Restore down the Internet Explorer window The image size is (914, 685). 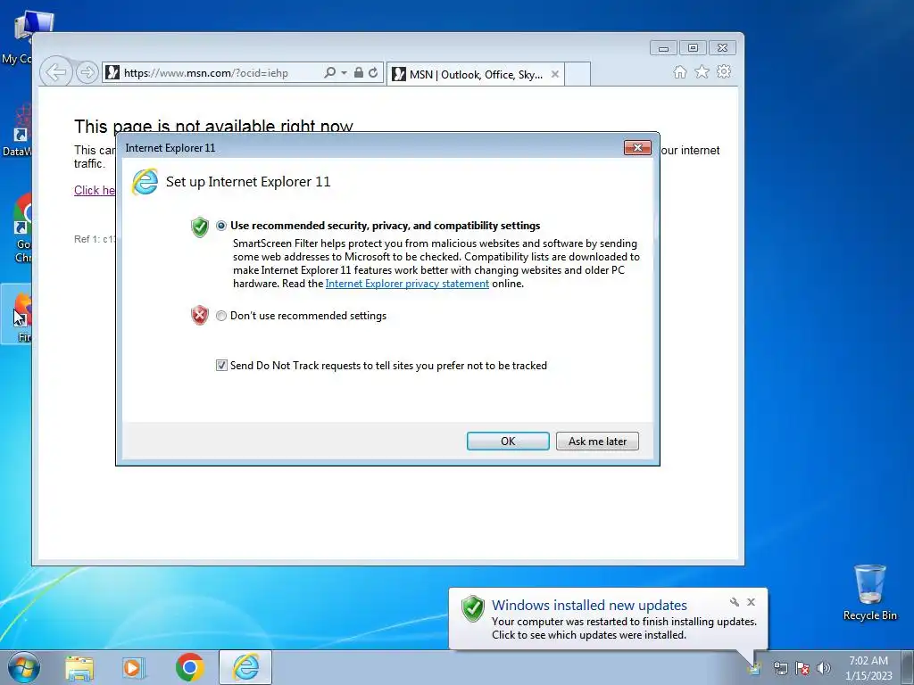pos(693,48)
